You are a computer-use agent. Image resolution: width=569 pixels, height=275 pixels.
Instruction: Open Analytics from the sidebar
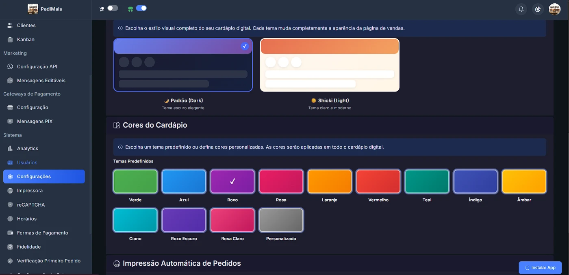tap(27, 149)
